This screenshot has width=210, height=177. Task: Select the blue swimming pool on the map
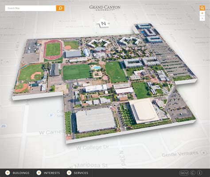(x=97, y=68)
